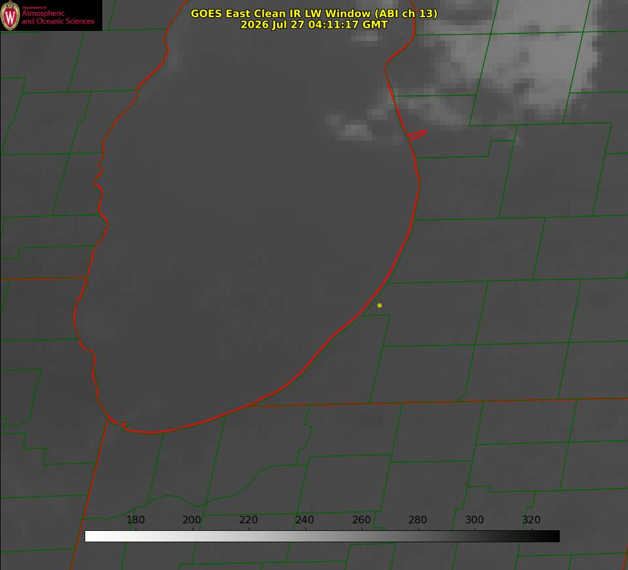Select the 260 colorbar tick label
The height and width of the screenshot is (570, 628).
[x=361, y=520]
